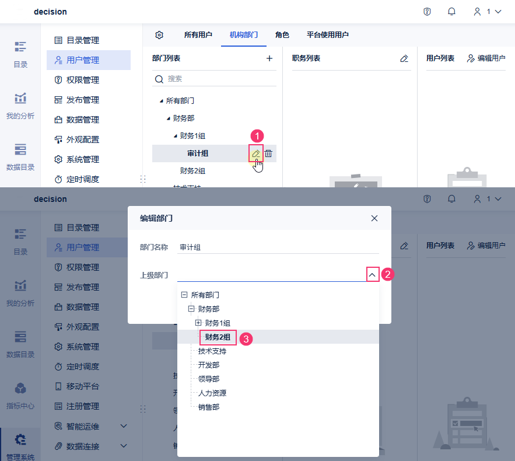Choose 技术支持 in the dropdown tree
The height and width of the screenshot is (461, 515).
(212, 351)
